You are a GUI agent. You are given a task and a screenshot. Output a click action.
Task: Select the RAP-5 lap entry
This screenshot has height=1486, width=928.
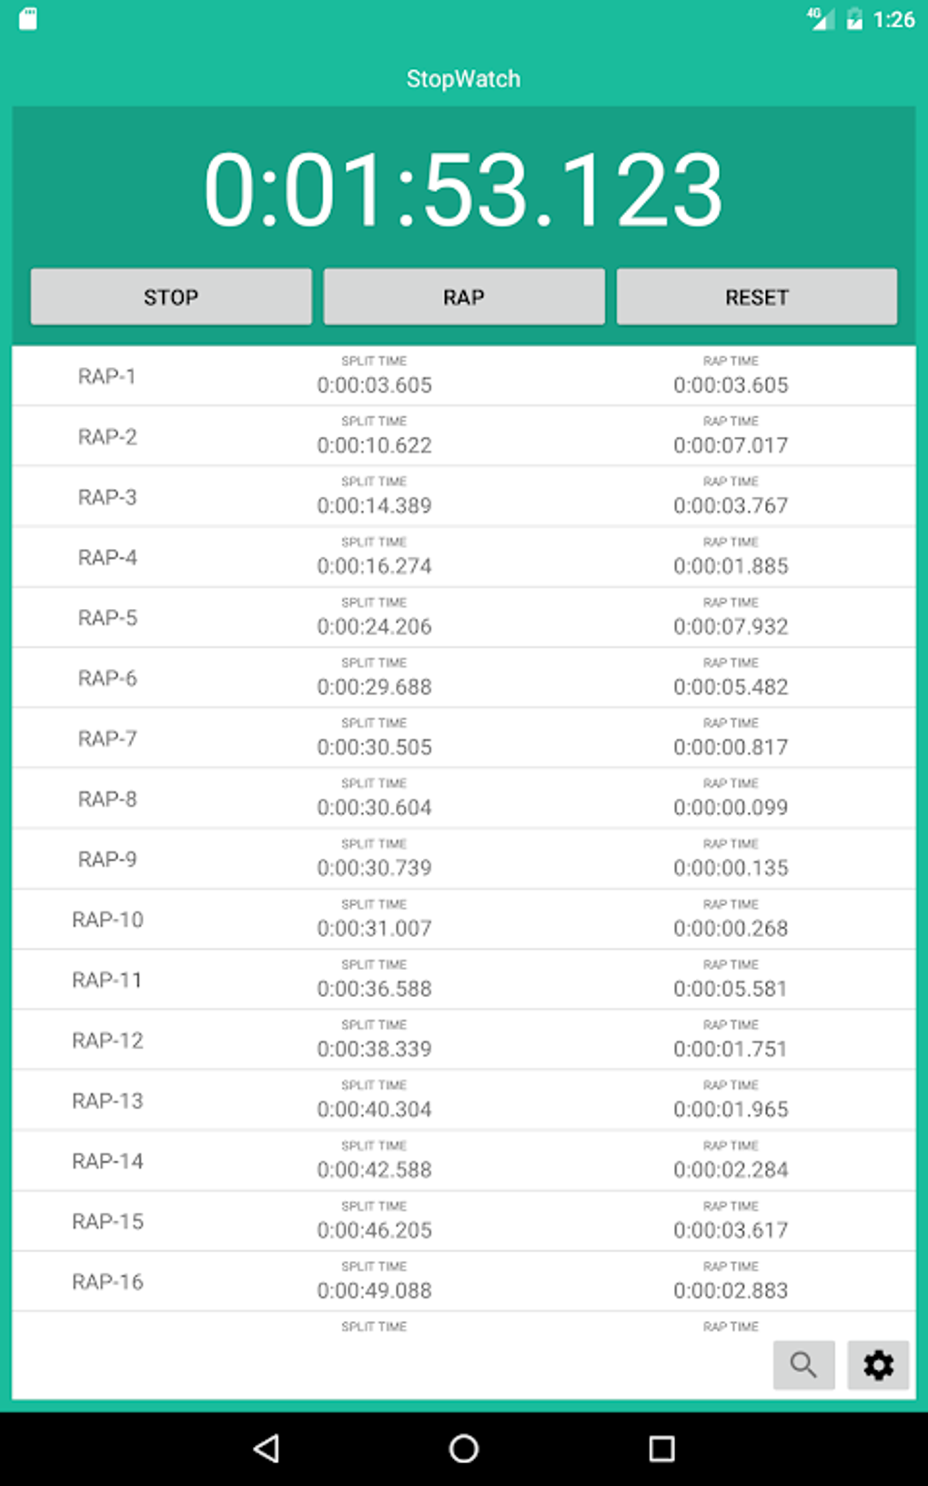tap(463, 617)
